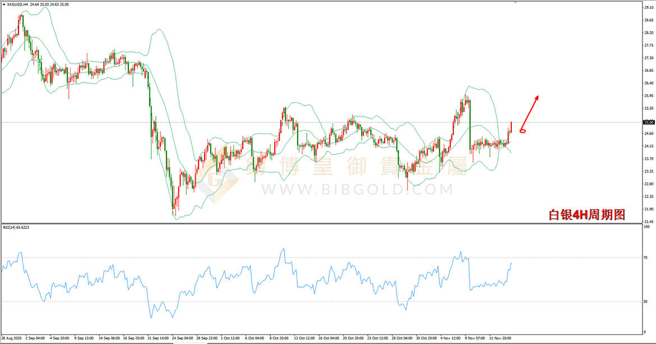Viewport: 656px width, 344px height.
Task: Click the 28.20 price scale label
Action: 649,33
